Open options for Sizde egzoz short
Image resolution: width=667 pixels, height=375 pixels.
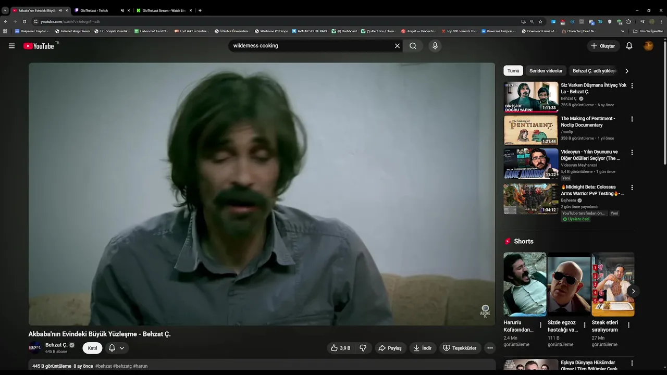584,325
